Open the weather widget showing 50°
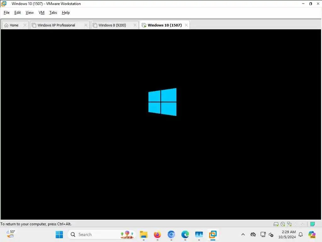This screenshot has width=322, height=242. [10, 234]
